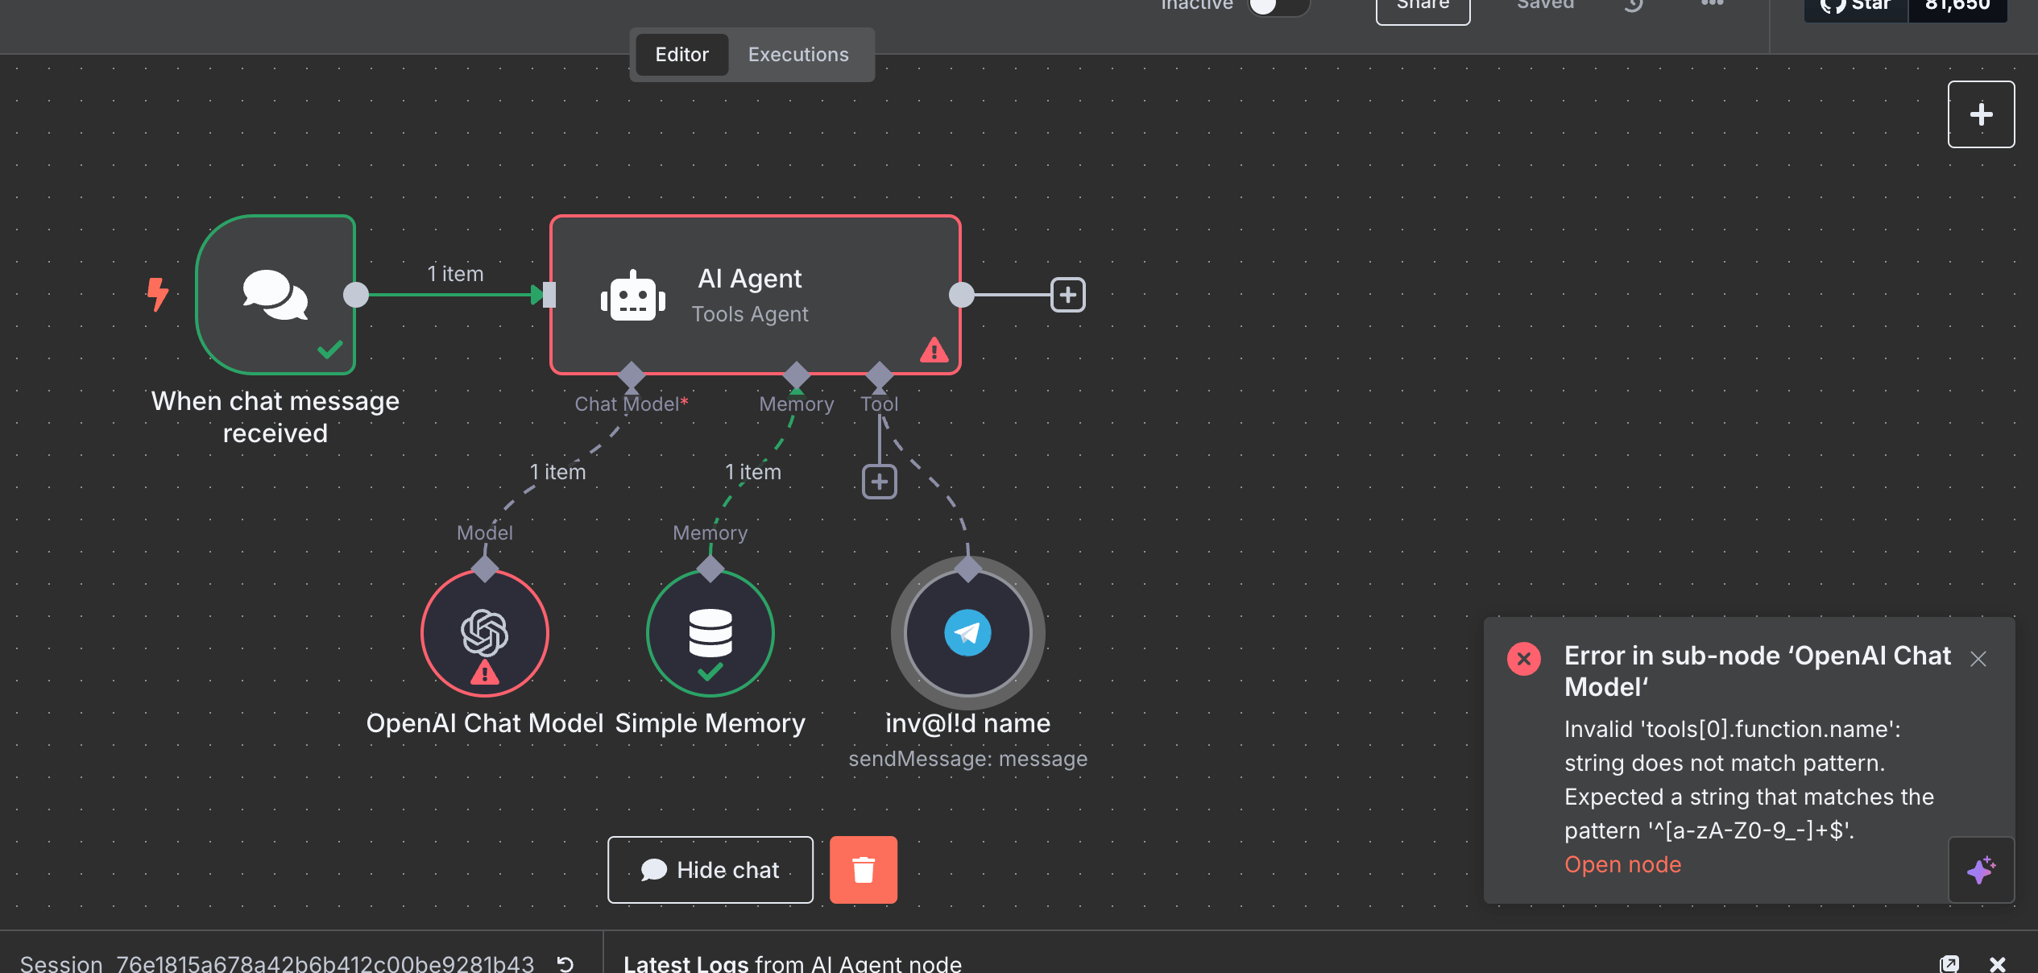Click the Hide chat button

coord(710,870)
